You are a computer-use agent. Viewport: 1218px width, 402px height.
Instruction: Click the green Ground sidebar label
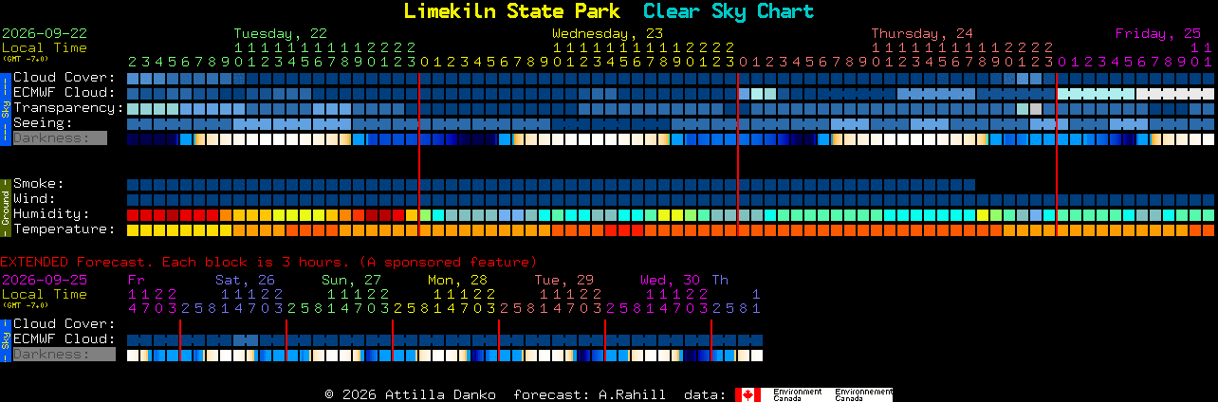[6, 206]
